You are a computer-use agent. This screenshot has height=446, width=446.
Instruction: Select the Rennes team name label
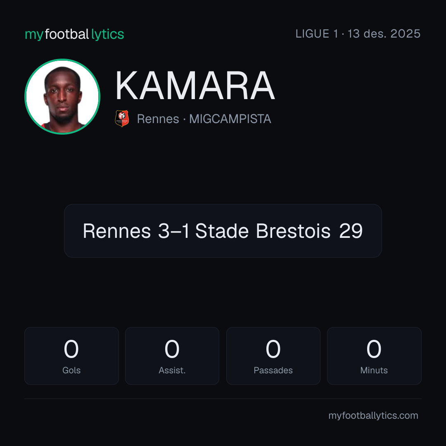tap(158, 119)
